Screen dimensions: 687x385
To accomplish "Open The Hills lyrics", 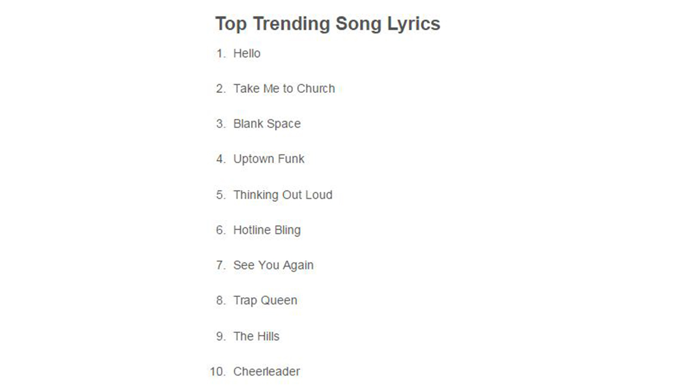I will point(256,336).
